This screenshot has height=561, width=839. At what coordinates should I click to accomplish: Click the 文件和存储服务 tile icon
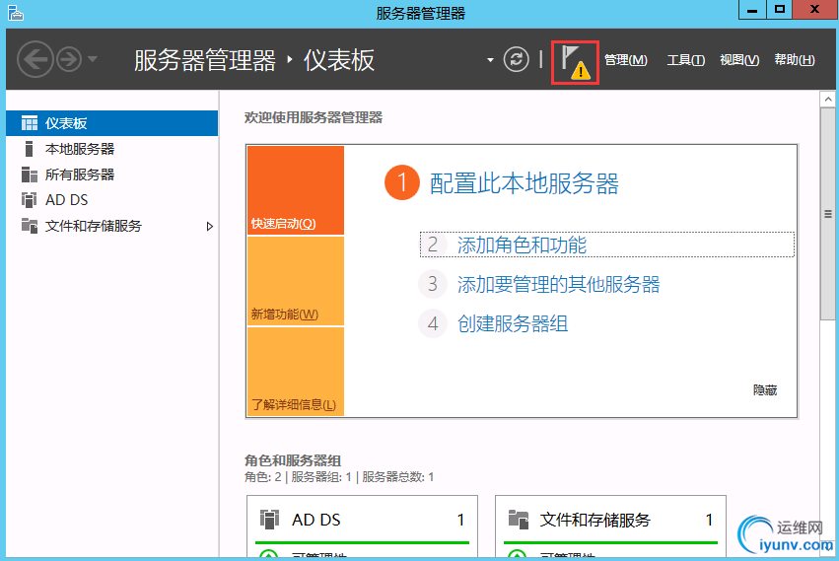[x=518, y=520]
